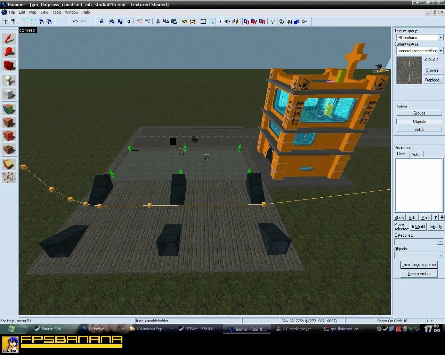Click the Paste clipboard icon
Image resolution: width=445 pixels, height=355 pixels.
(x=174, y=22)
